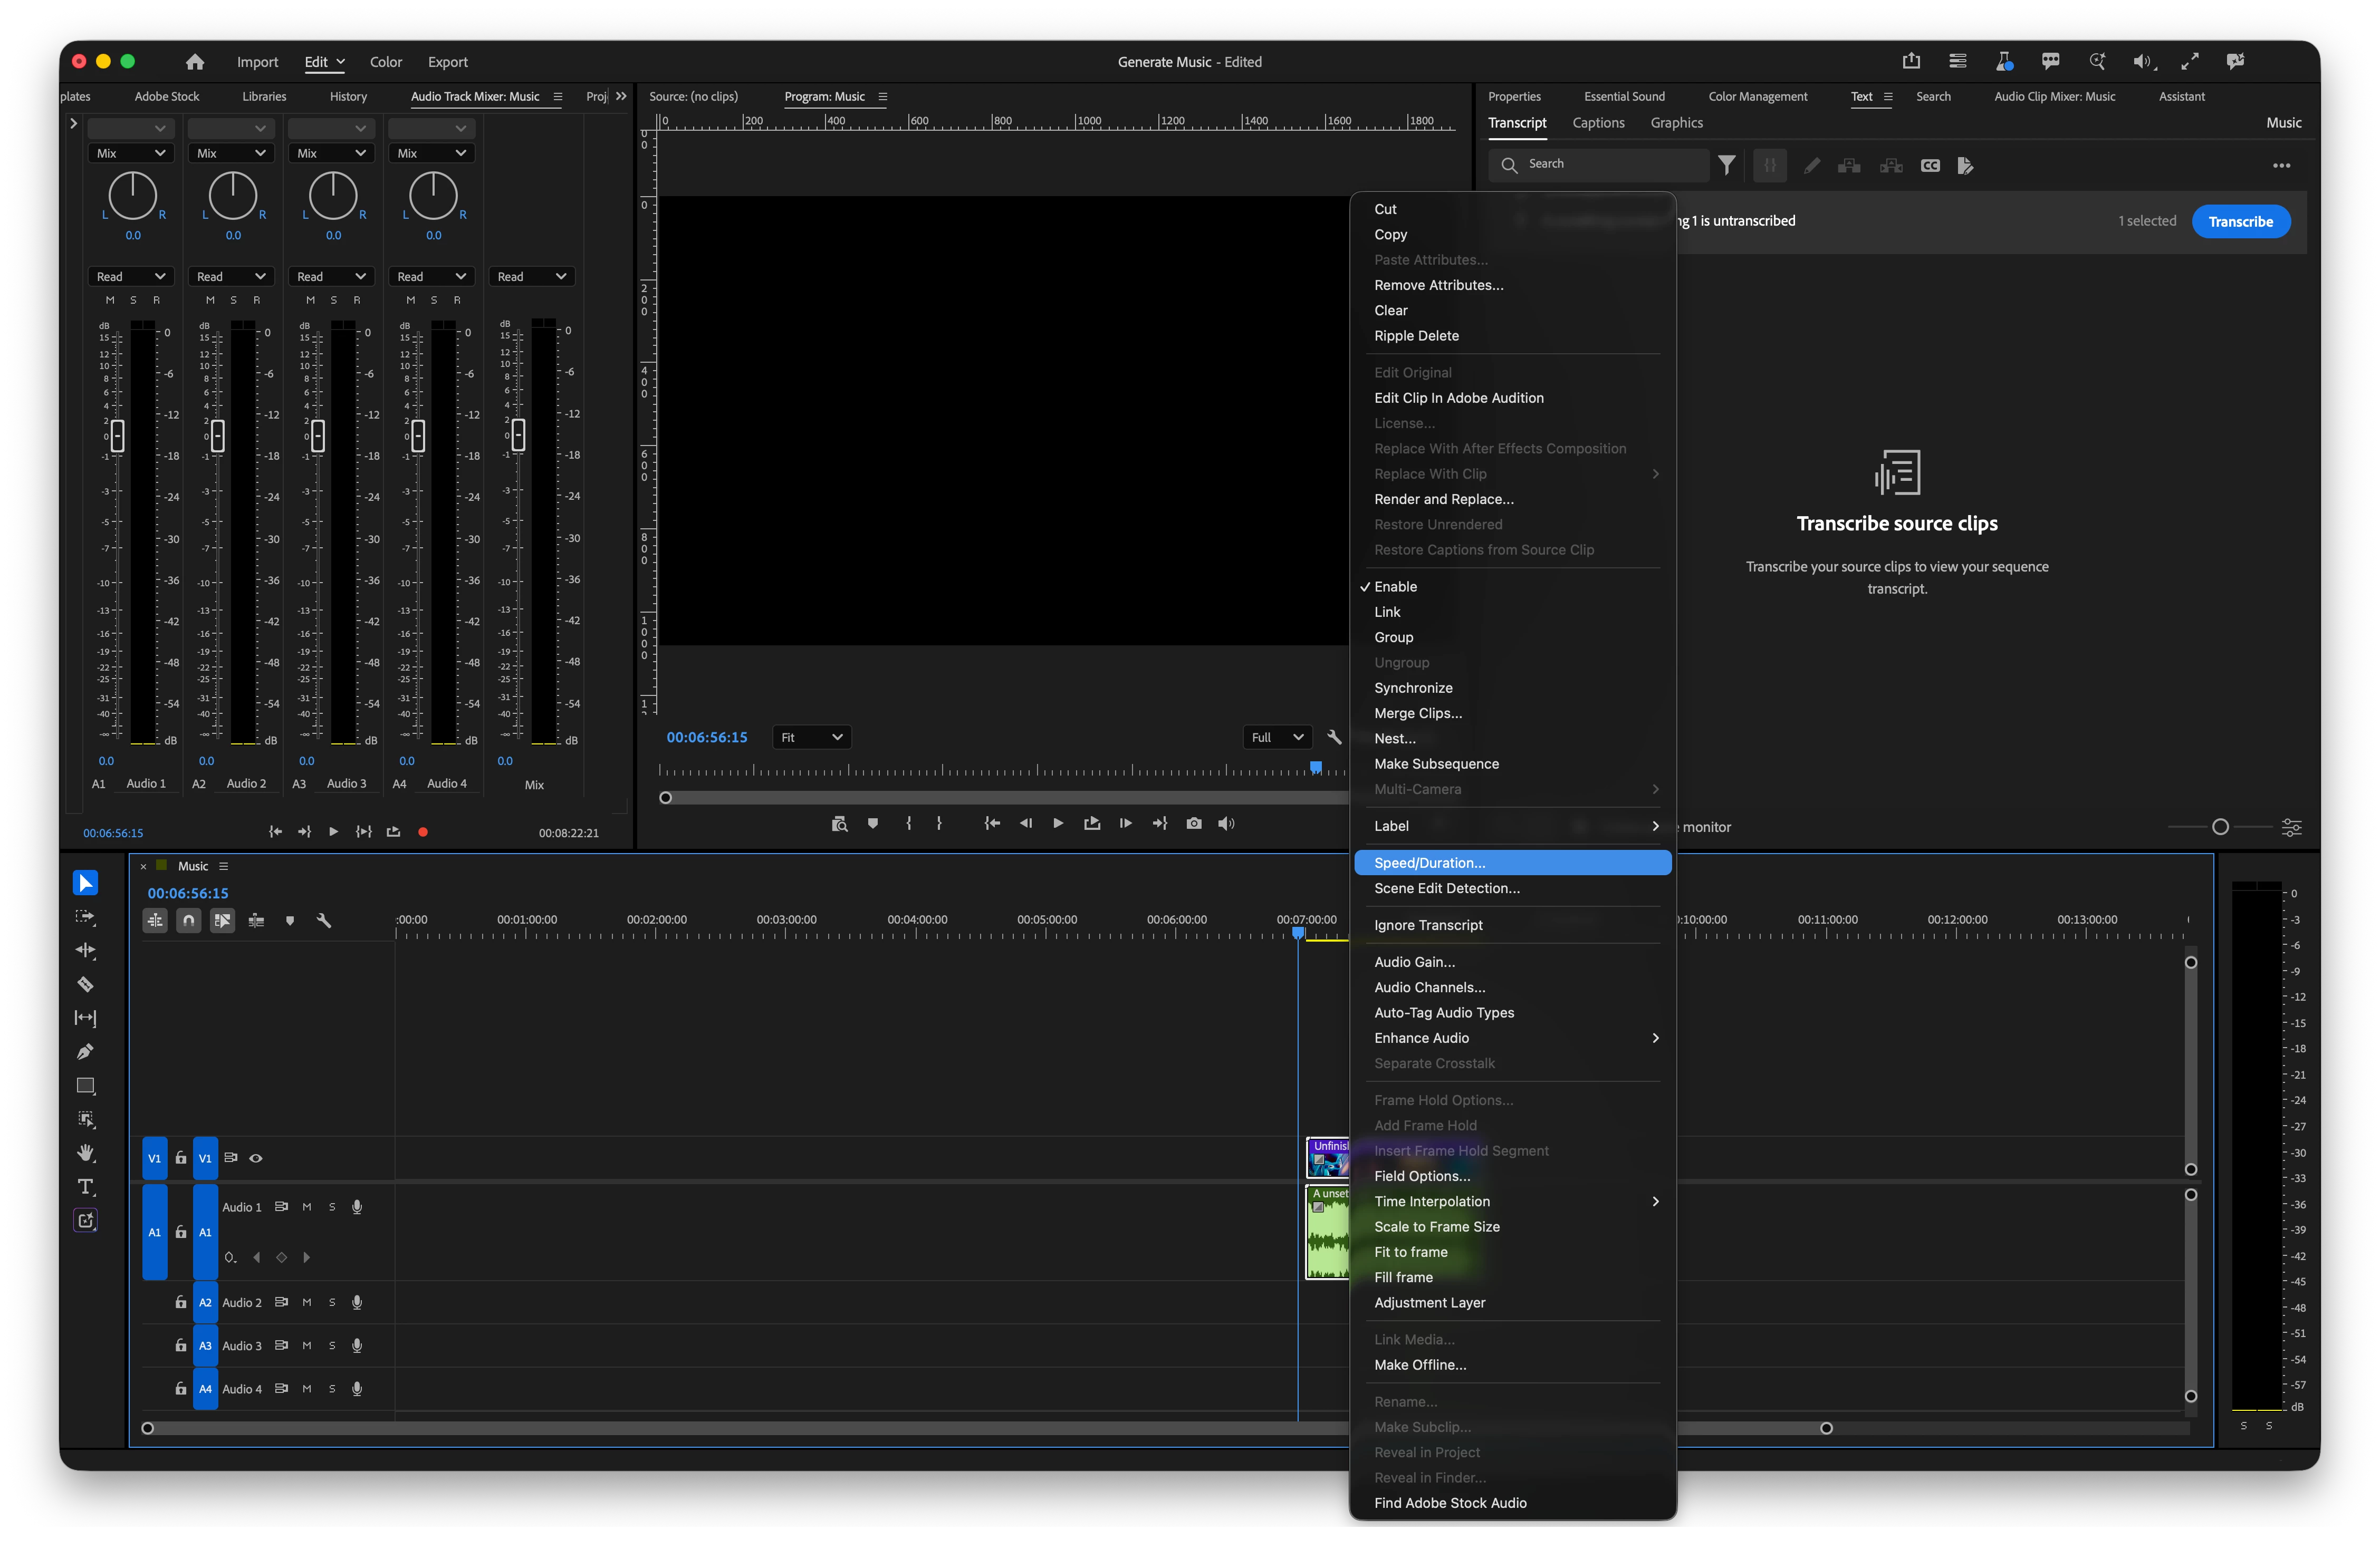Image resolution: width=2380 pixels, height=1549 pixels.
Task: Select the Hand tool
Action: (x=86, y=1153)
